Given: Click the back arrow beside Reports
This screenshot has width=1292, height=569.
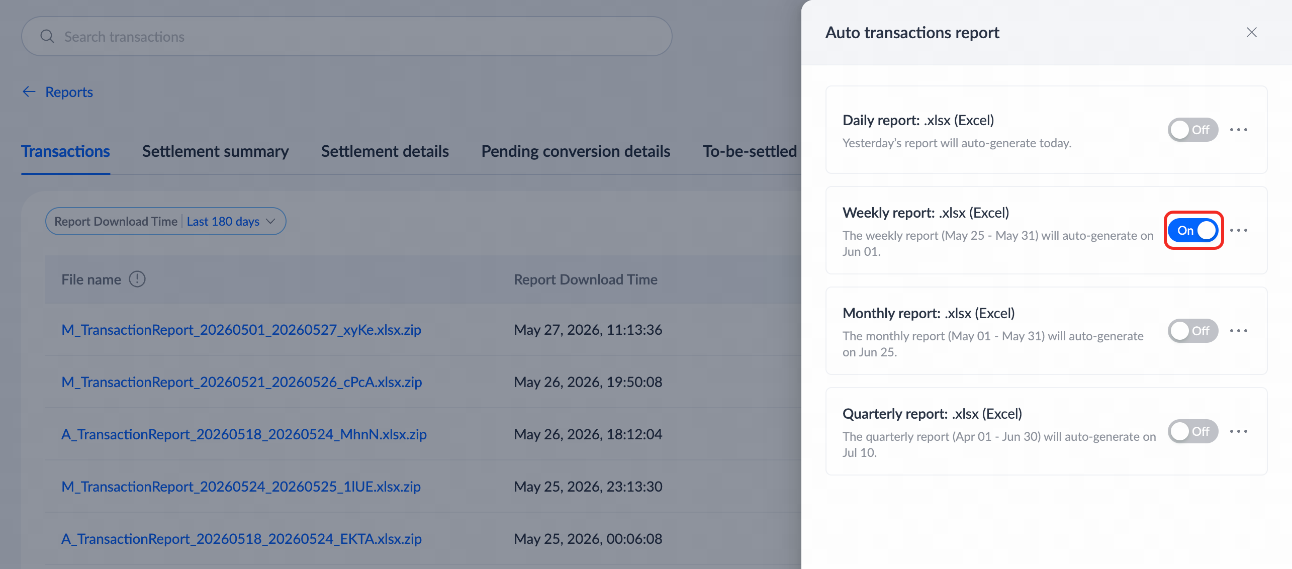Looking at the screenshot, I should pyautogui.click(x=29, y=91).
